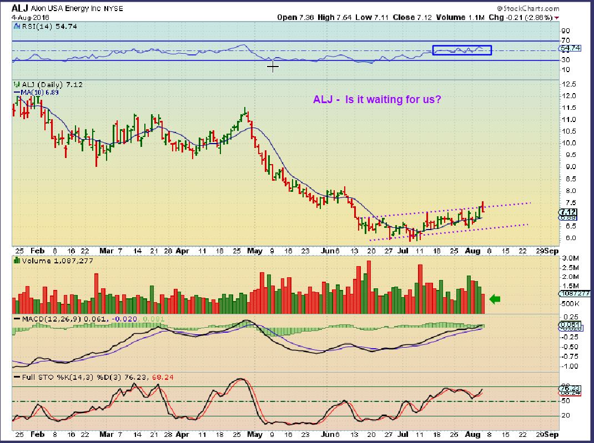Viewport: 594px width, 443px height.
Task: Click the 76.23 stochastic value tag
Action: coord(570,389)
